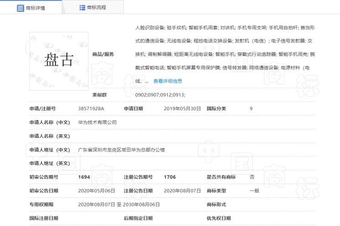The image size is (340, 226).
Task: Click the 类似群 label
Action: point(99,95)
